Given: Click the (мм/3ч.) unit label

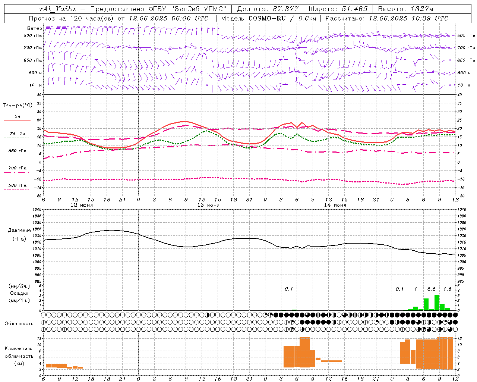Looking at the screenshot, I should pos(19,286).
